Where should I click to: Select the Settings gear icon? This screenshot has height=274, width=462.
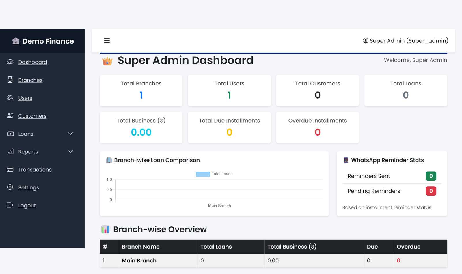tap(10, 187)
